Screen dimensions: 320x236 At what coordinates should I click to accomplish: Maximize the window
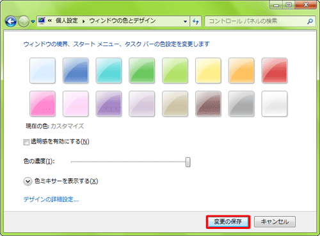[289, 5]
